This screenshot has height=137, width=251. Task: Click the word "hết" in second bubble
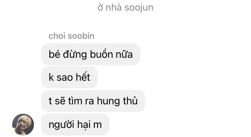[x=83, y=77]
